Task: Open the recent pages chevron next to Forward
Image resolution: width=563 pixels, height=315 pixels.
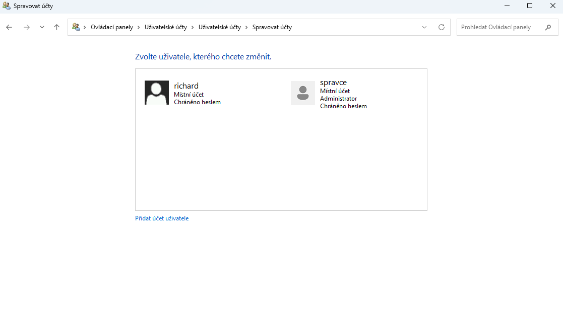Action: (x=42, y=27)
